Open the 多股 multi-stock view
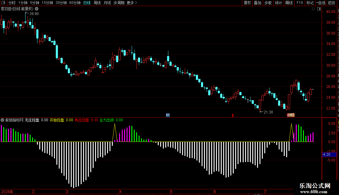339x195 pixels. [x=268, y=3]
